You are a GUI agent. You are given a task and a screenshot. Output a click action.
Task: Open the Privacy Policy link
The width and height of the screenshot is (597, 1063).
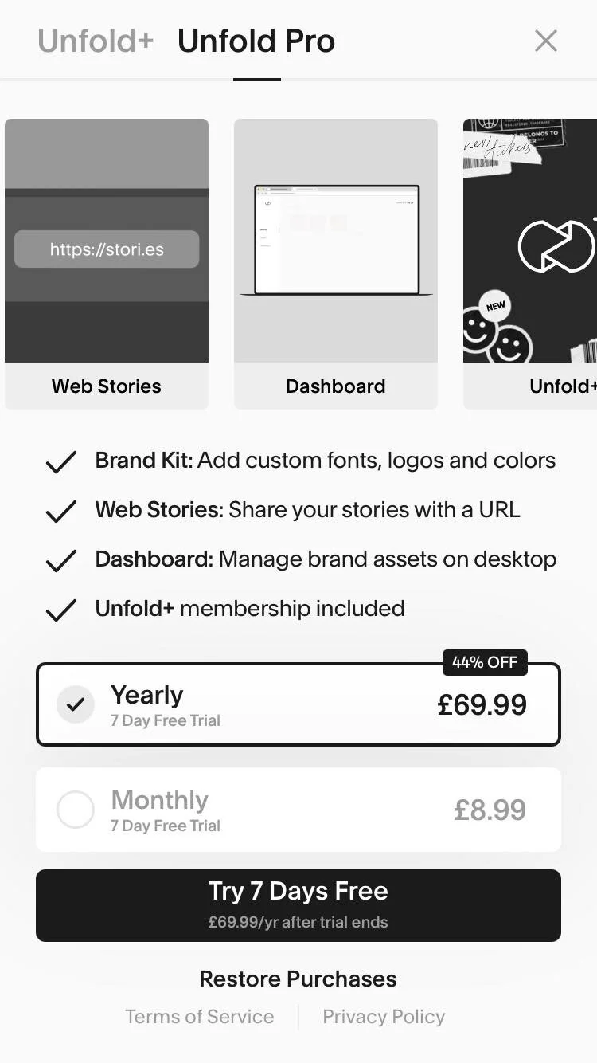click(x=384, y=1017)
